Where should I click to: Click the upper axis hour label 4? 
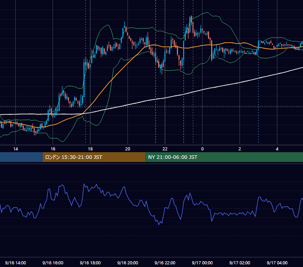[x=277, y=149]
